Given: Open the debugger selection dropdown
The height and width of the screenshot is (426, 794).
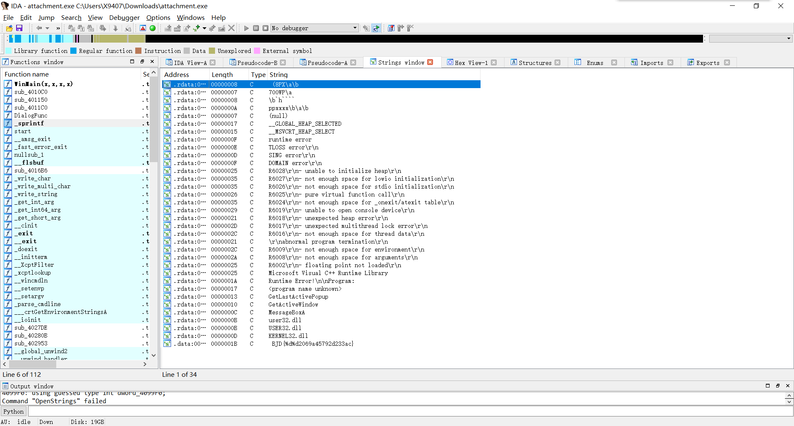Looking at the screenshot, I should [355, 28].
